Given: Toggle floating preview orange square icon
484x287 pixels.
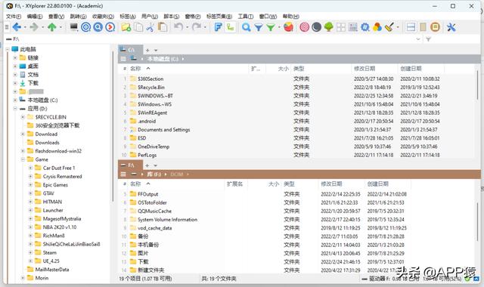Looking at the screenshot, I should 436,27.
